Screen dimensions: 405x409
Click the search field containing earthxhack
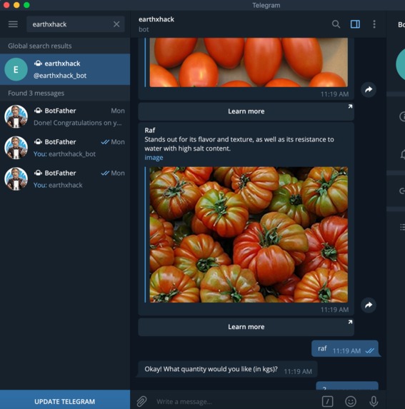click(x=76, y=24)
